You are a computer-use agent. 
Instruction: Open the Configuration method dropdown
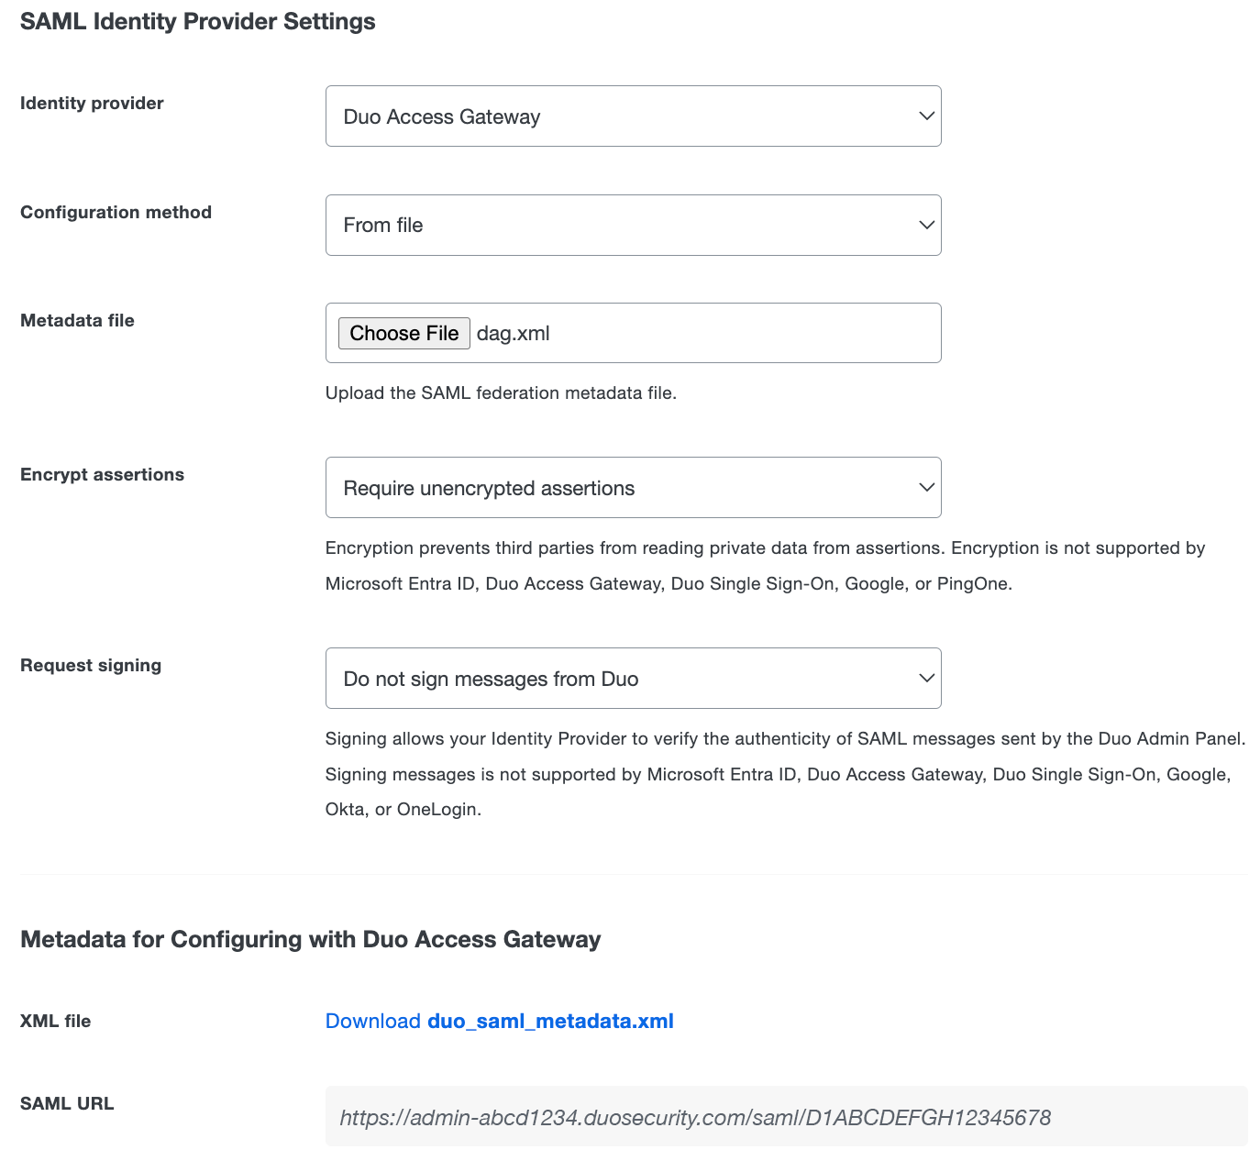(x=633, y=225)
